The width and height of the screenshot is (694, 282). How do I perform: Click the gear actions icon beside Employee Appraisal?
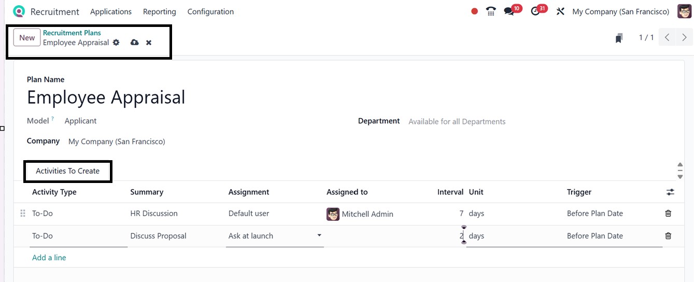[116, 43]
